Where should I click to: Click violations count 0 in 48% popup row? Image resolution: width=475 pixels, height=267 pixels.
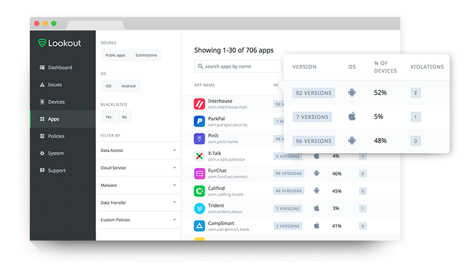415,141
